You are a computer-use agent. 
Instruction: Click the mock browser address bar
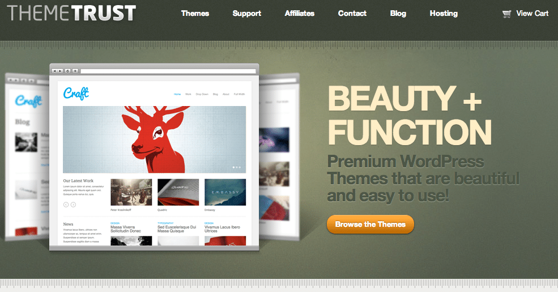coord(168,71)
